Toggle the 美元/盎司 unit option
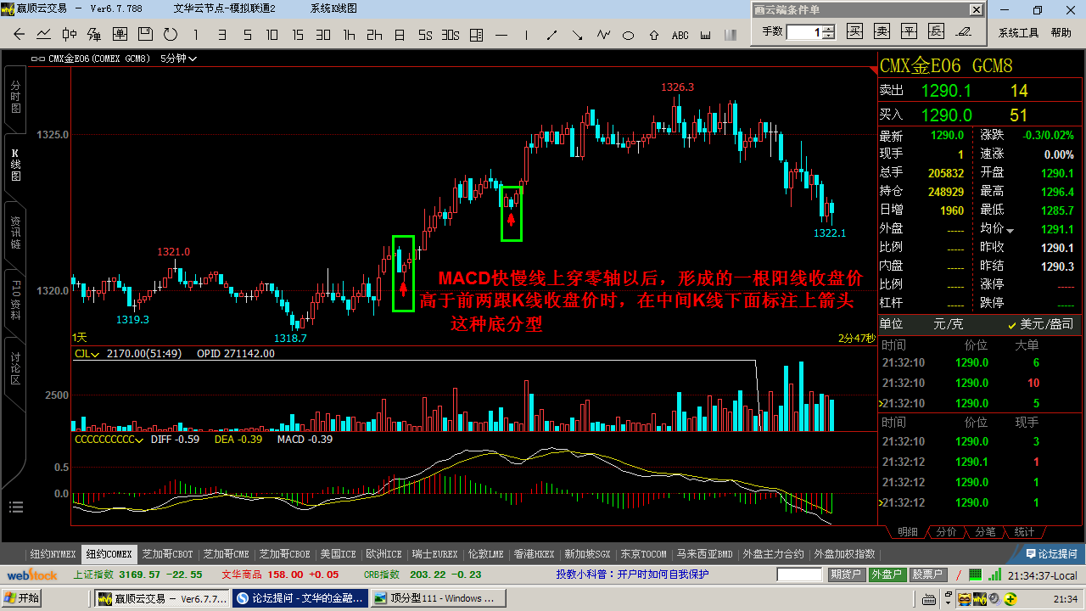The width and height of the screenshot is (1086, 611). 1040,324
